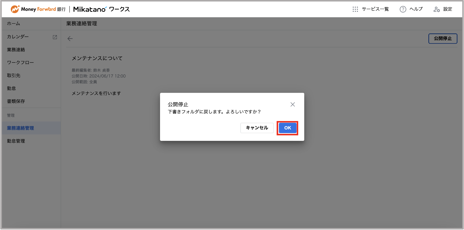Viewport: 464px width, 230px height.
Task: Click the メンテナンスについて heading
Action: (x=97, y=58)
